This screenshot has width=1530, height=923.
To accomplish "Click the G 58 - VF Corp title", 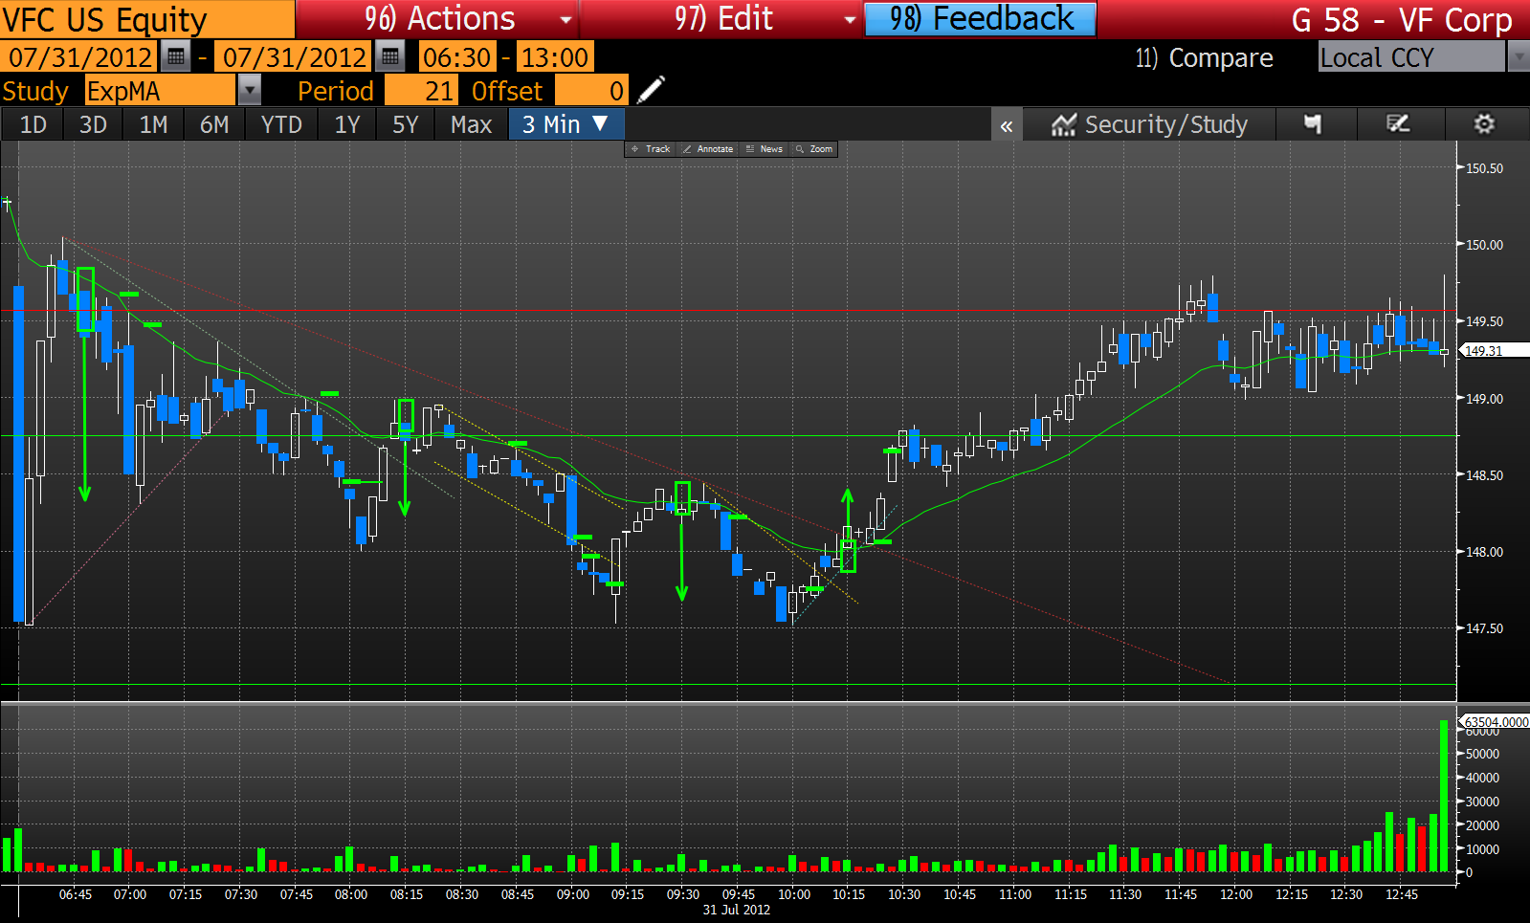I will click(x=1402, y=20).
